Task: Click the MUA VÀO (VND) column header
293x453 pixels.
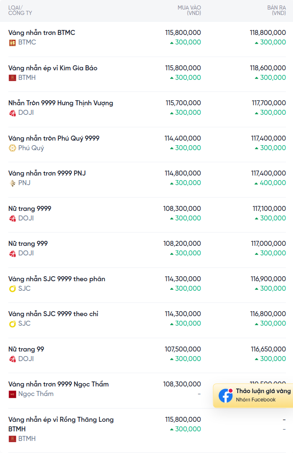Action: coord(190,10)
